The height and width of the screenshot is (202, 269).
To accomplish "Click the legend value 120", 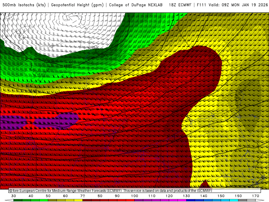I will (169, 196).
